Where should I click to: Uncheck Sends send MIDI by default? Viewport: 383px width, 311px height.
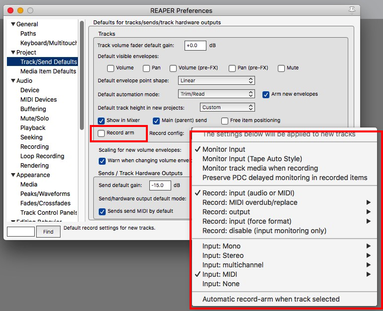click(x=102, y=212)
